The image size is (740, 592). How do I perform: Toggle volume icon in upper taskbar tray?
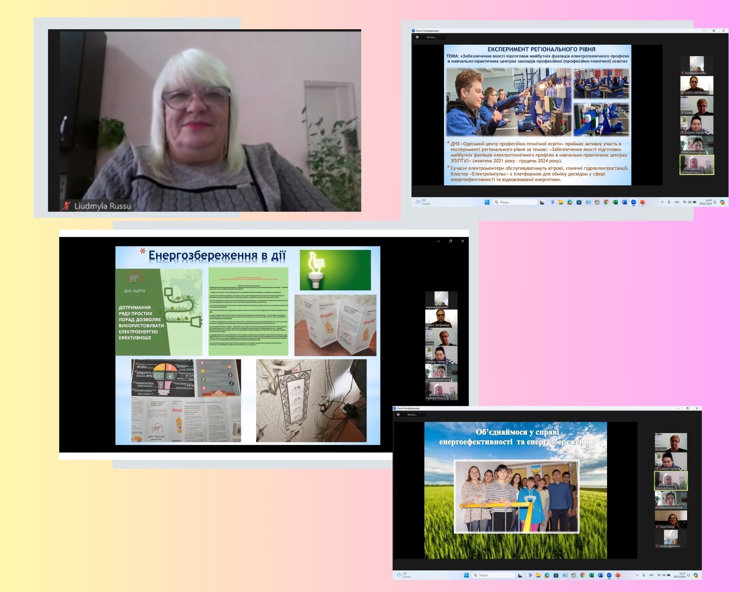click(x=690, y=202)
